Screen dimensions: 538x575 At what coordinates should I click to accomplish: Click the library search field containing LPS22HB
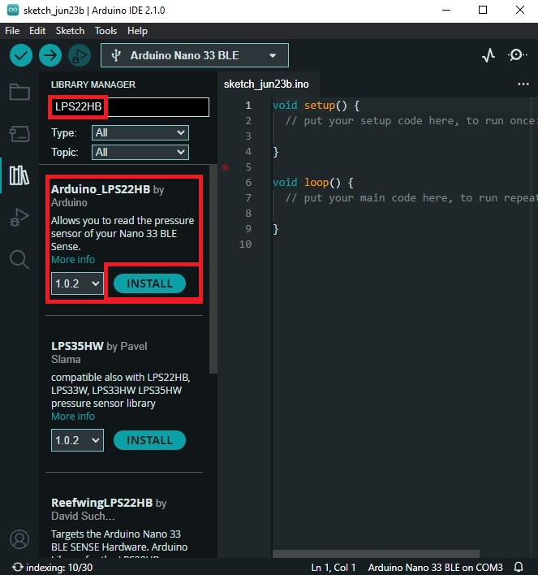(129, 107)
